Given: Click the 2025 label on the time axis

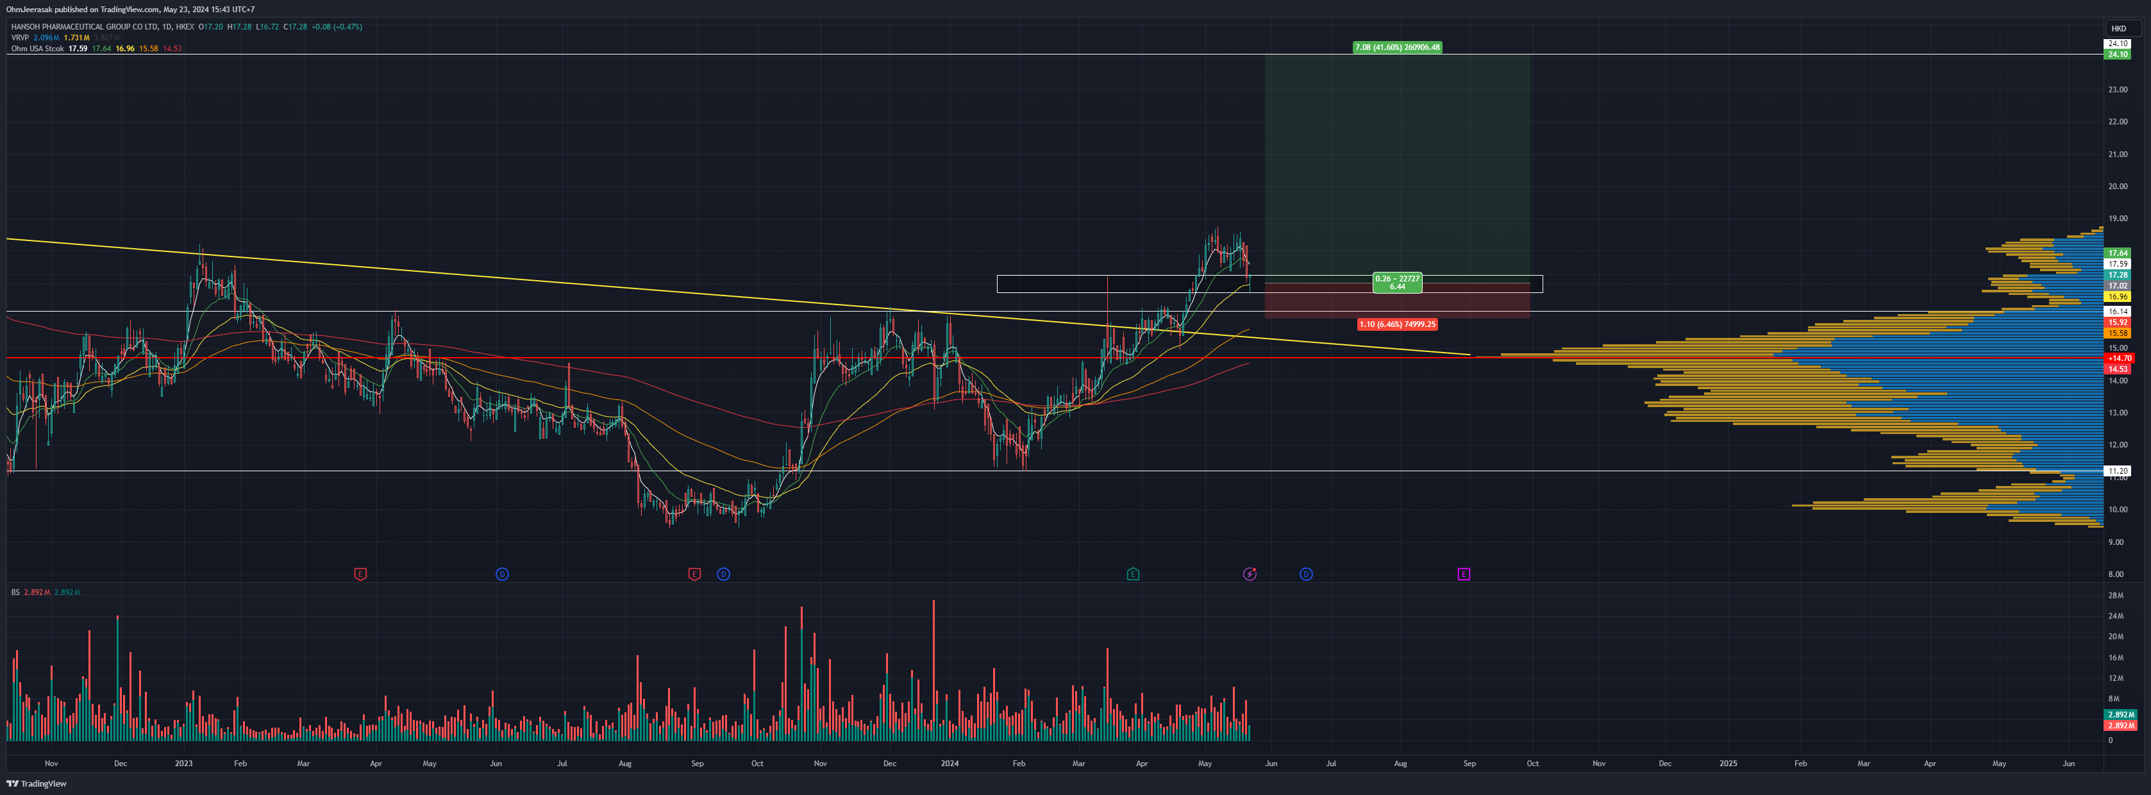Looking at the screenshot, I should (x=1728, y=764).
